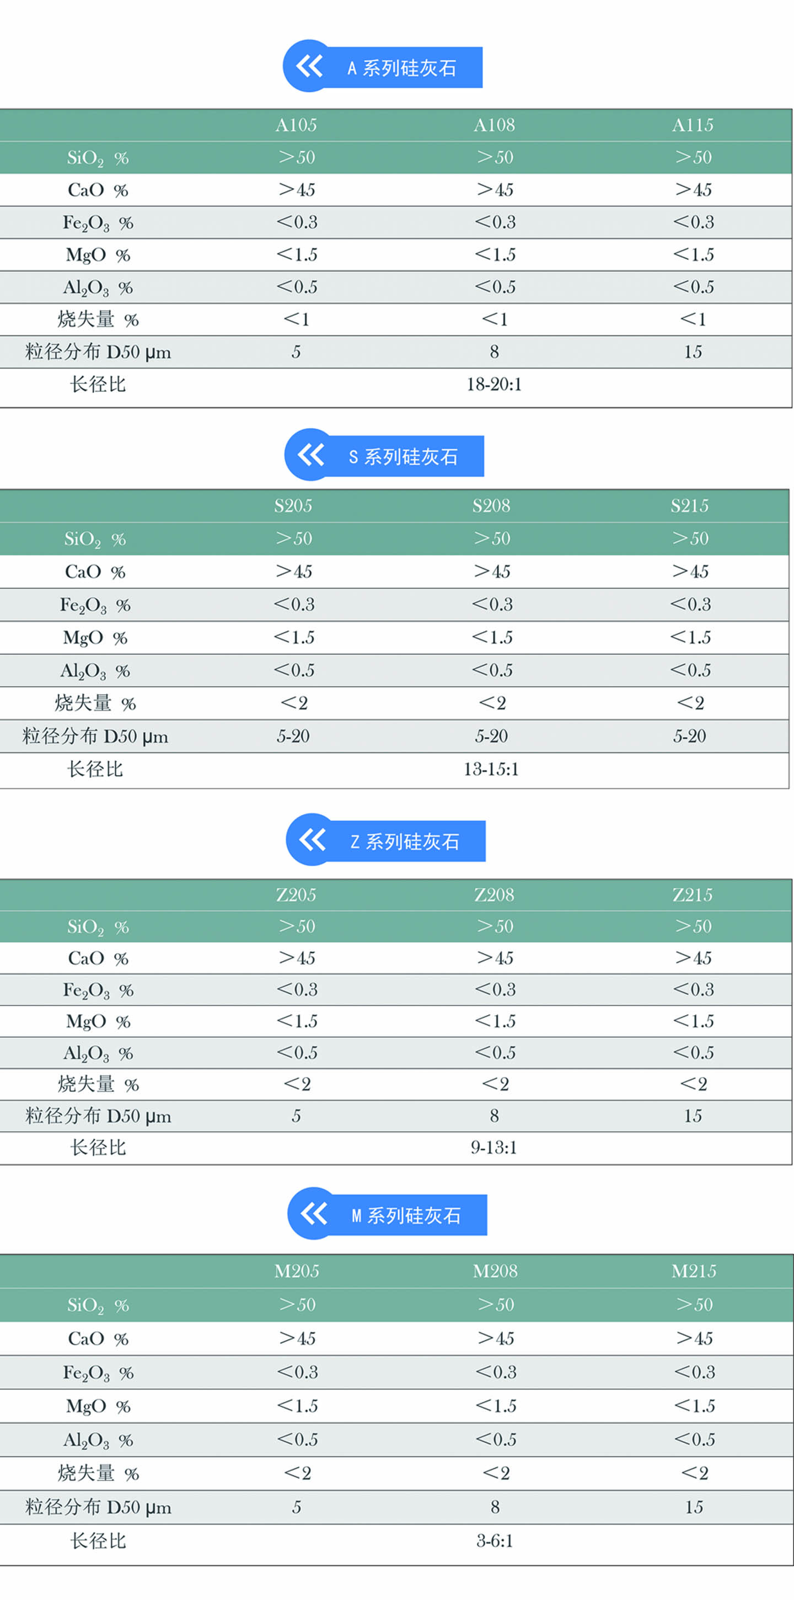794x1600 pixels.
Task: Select the Z215 column header
Action: [693, 894]
